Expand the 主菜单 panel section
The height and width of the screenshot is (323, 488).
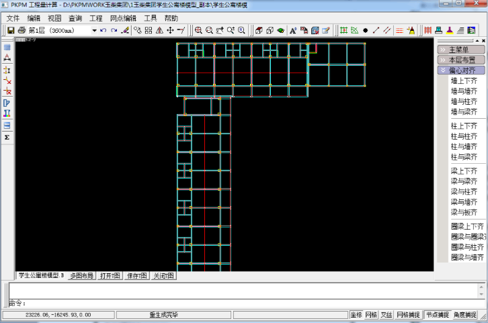(461, 49)
